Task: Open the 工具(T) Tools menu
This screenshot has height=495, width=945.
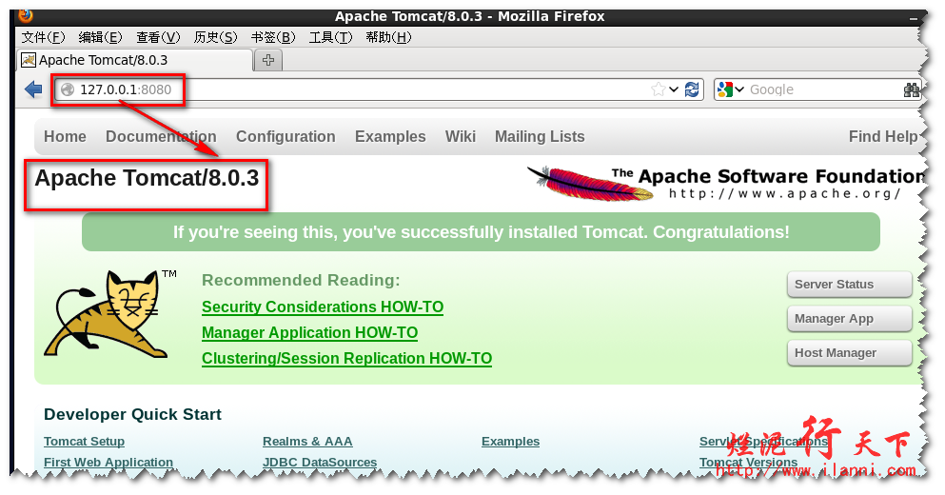Action: coord(330,37)
